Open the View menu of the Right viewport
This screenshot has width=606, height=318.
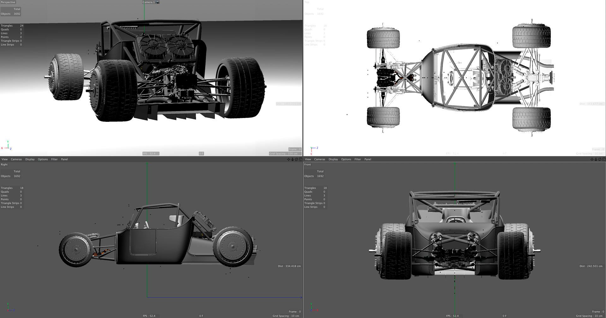click(5, 159)
